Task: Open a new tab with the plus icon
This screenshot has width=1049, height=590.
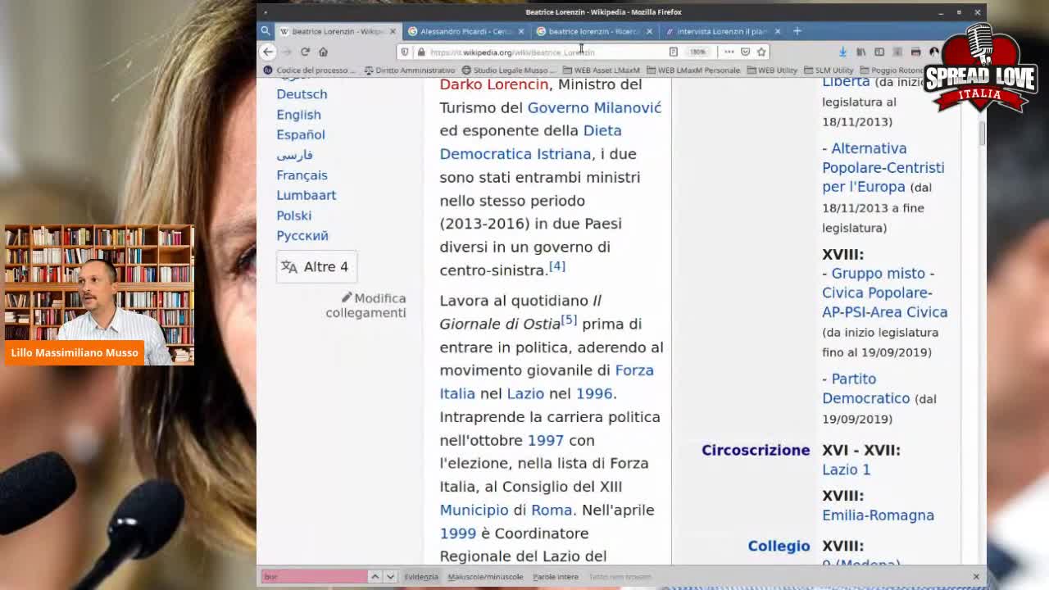Action: pyautogui.click(x=797, y=31)
